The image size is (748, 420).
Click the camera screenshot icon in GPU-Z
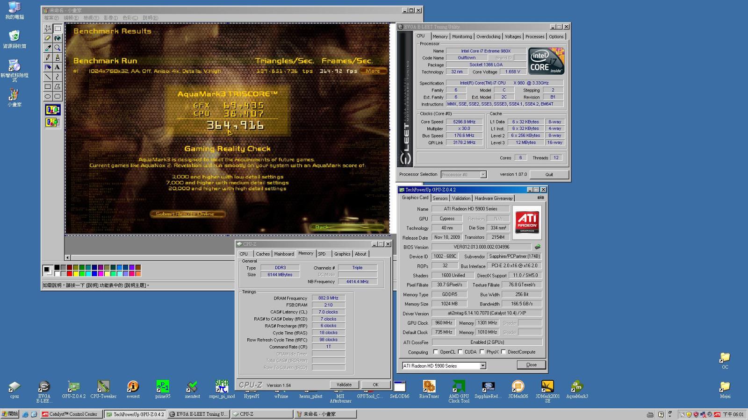[540, 198]
